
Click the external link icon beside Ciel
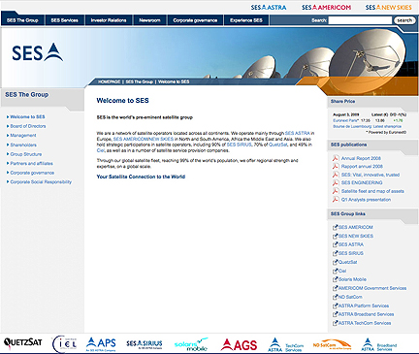click(x=336, y=271)
